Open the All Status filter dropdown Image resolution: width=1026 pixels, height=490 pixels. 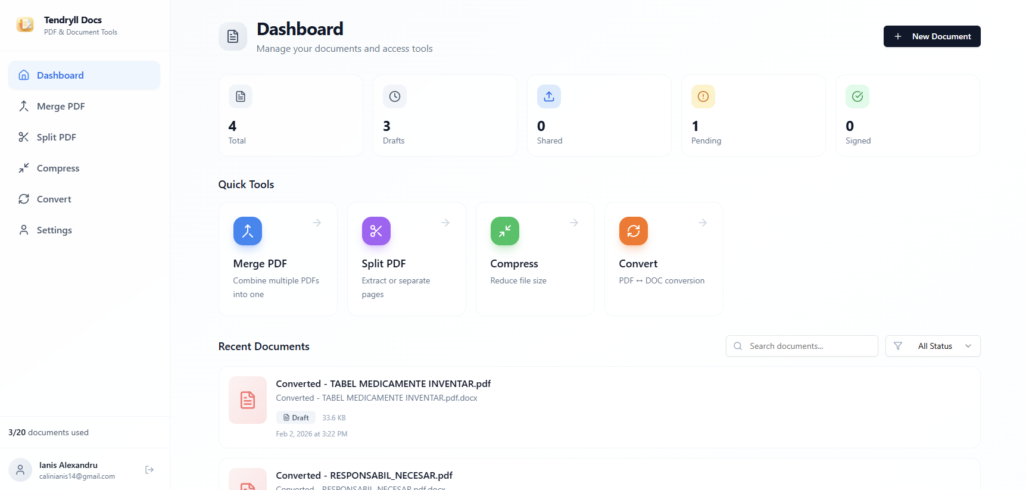pyautogui.click(x=933, y=346)
